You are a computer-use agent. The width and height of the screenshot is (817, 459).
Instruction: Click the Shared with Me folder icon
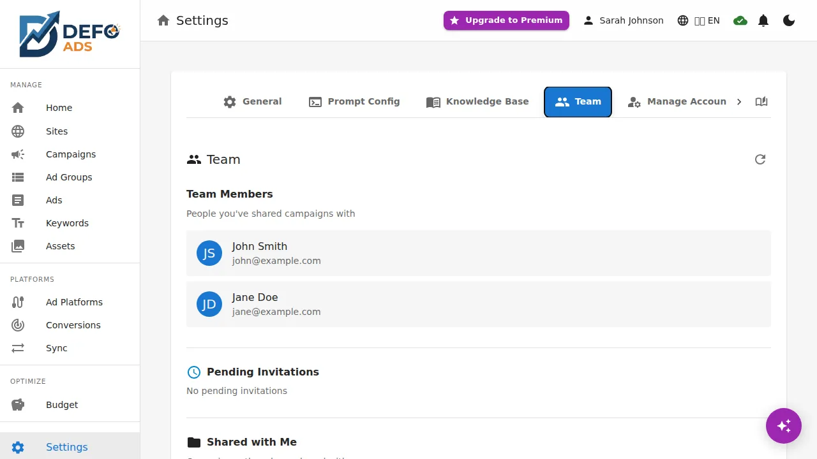[x=193, y=442]
